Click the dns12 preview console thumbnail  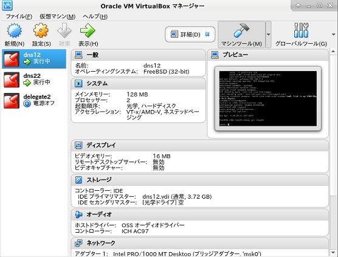(268, 98)
